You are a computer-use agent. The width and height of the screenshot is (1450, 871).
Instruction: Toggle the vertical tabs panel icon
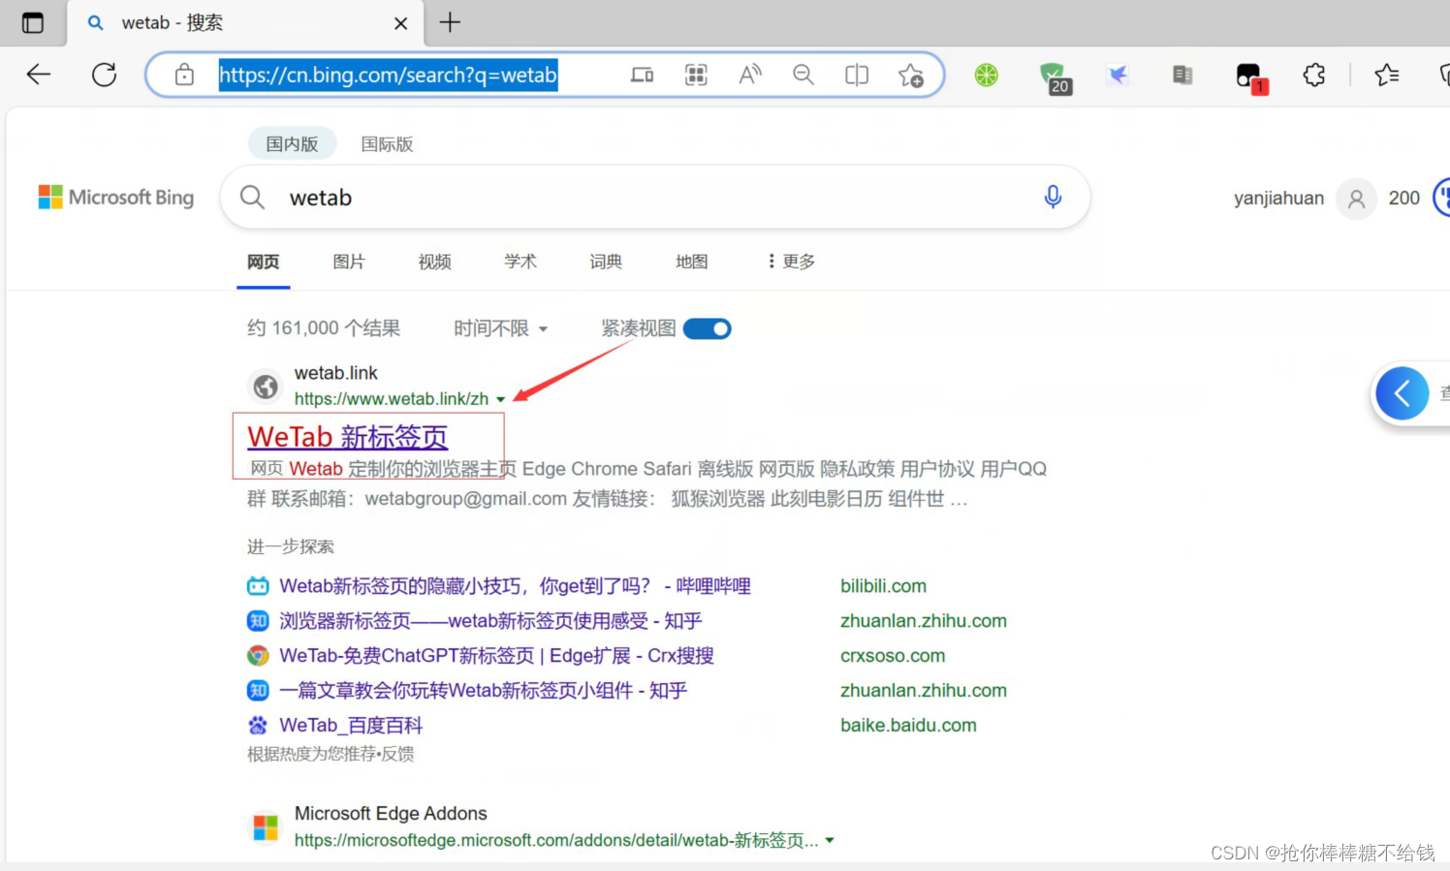coord(33,22)
